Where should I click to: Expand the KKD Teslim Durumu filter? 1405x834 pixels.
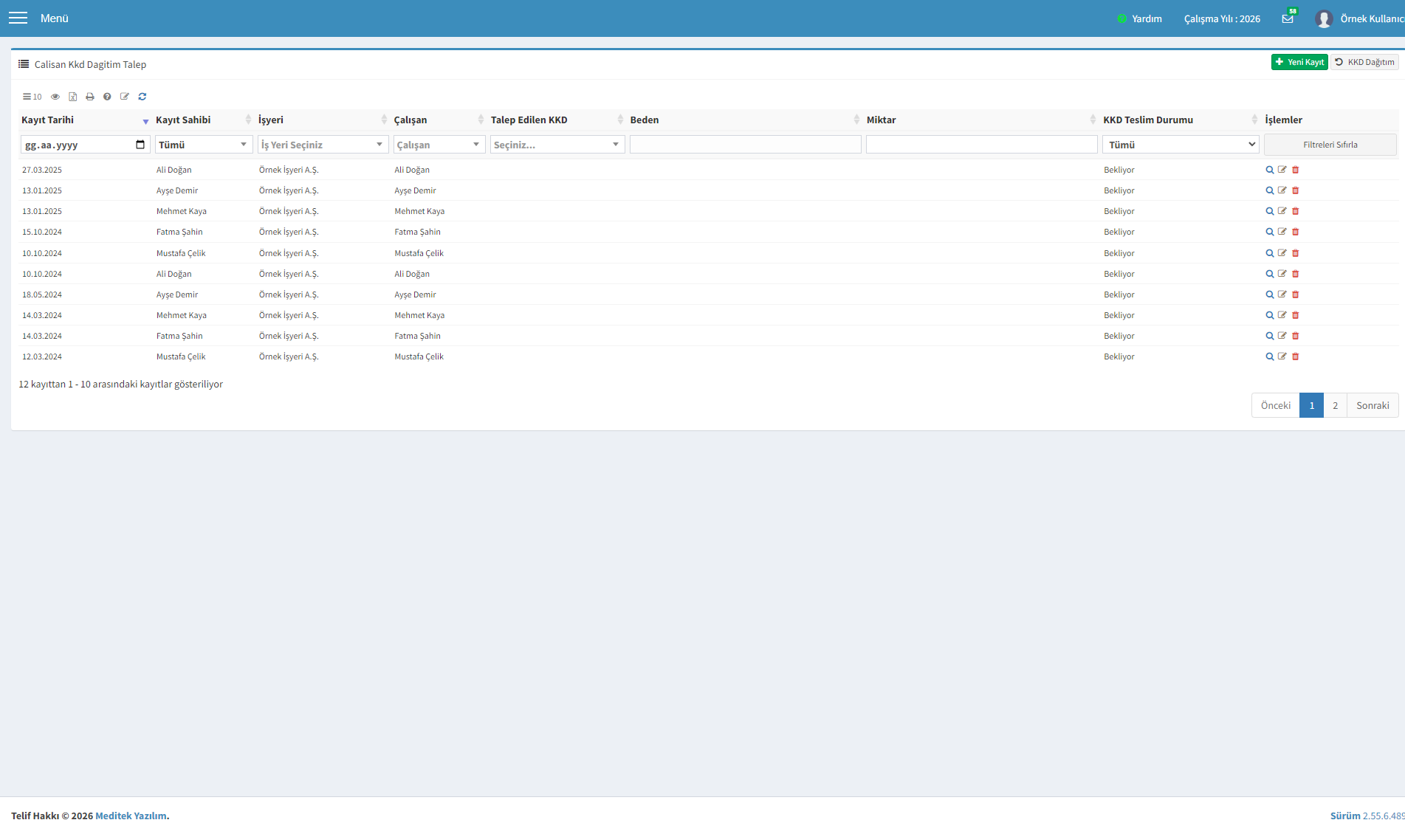point(1181,145)
